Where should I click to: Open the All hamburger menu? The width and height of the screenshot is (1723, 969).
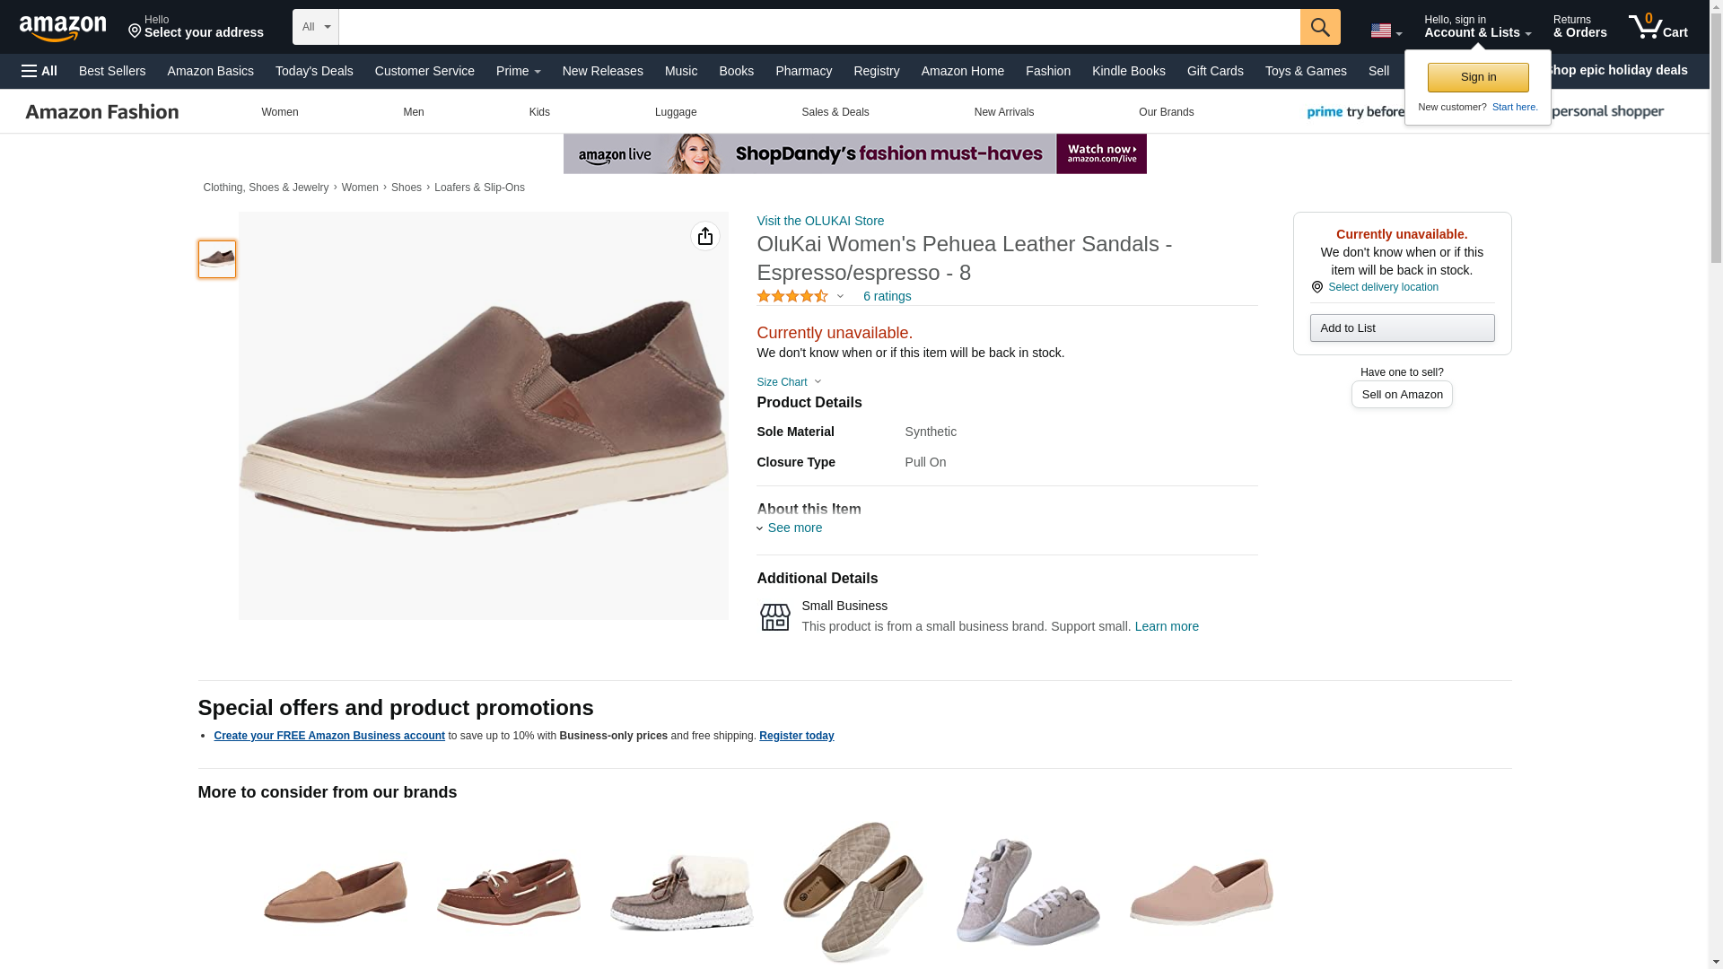click(39, 71)
